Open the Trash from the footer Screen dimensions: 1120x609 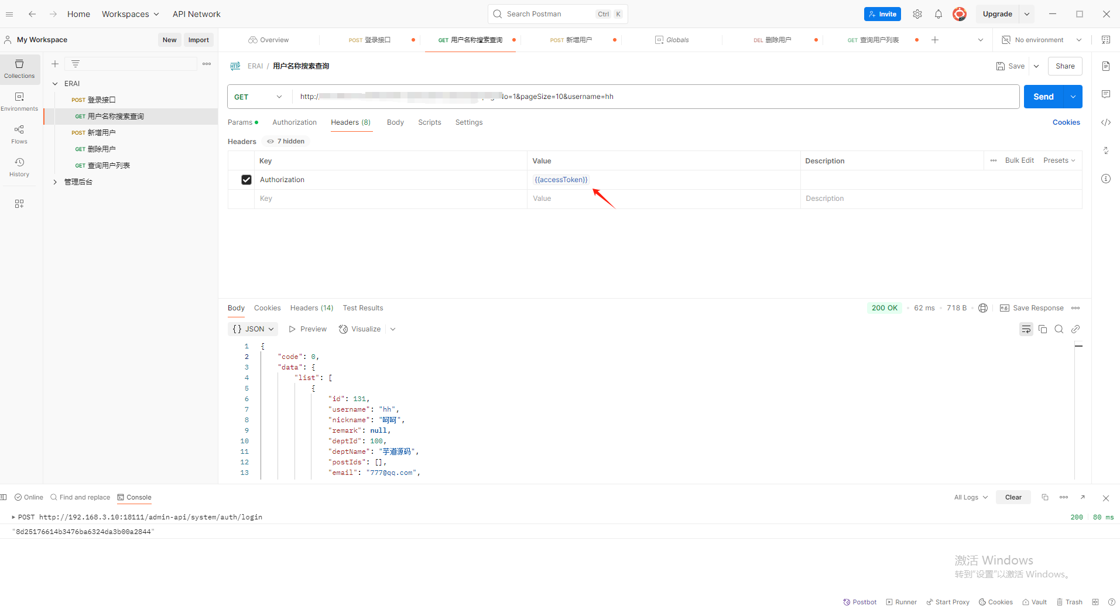coord(1070,602)
